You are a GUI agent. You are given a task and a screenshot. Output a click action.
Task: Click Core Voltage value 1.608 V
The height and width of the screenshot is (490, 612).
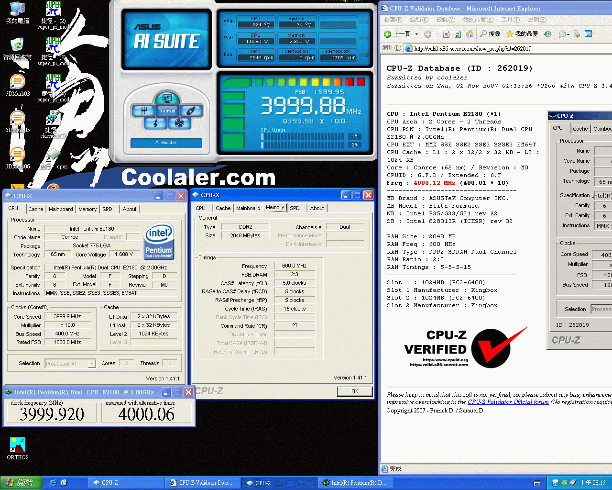pyautogui.click(x=124, y=254)
